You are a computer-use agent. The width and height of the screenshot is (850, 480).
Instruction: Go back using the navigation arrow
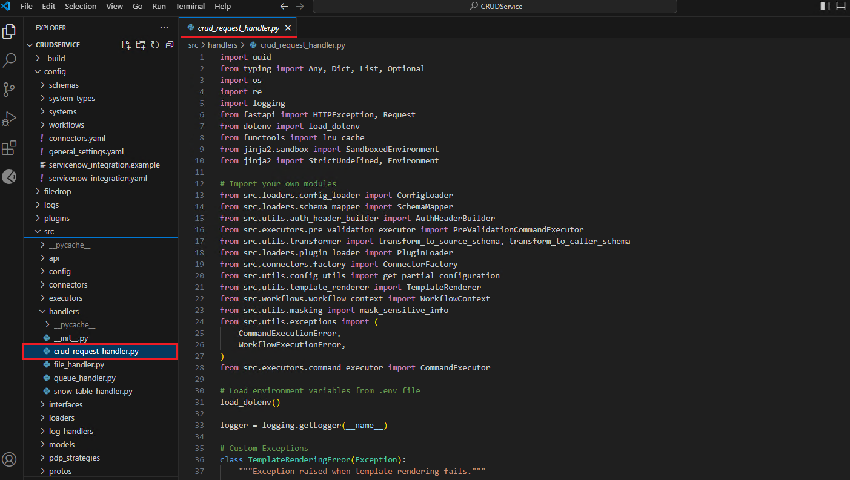click(x=284, y=7)
